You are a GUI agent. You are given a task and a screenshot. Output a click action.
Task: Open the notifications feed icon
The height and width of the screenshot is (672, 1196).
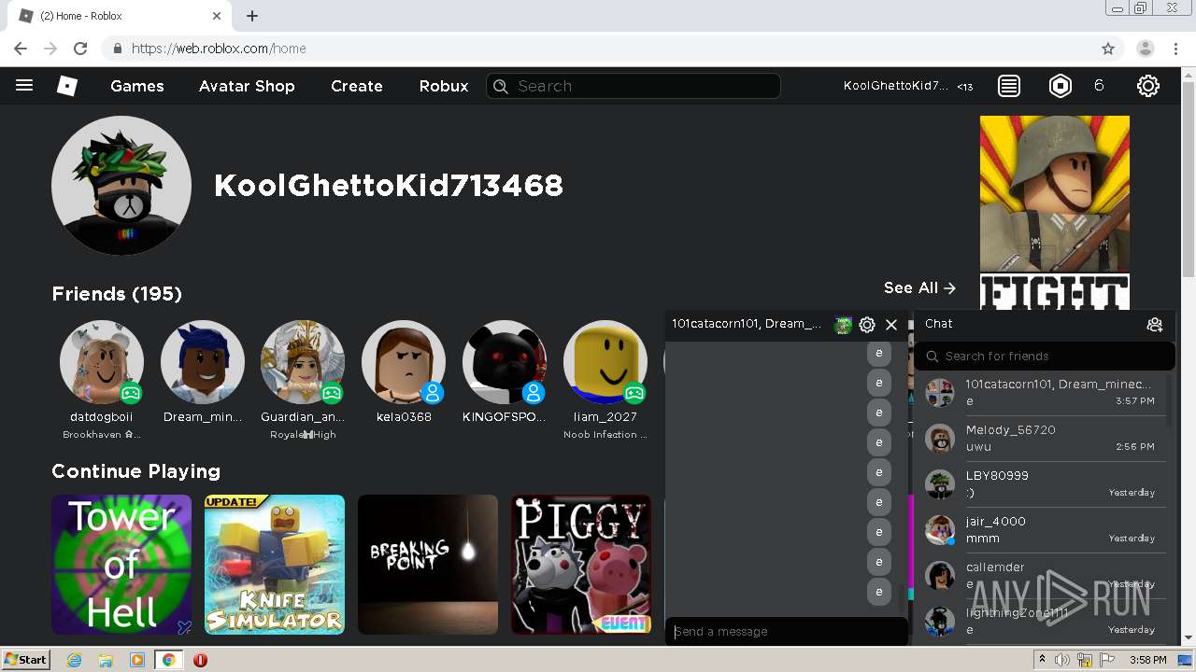[1009, 86]
